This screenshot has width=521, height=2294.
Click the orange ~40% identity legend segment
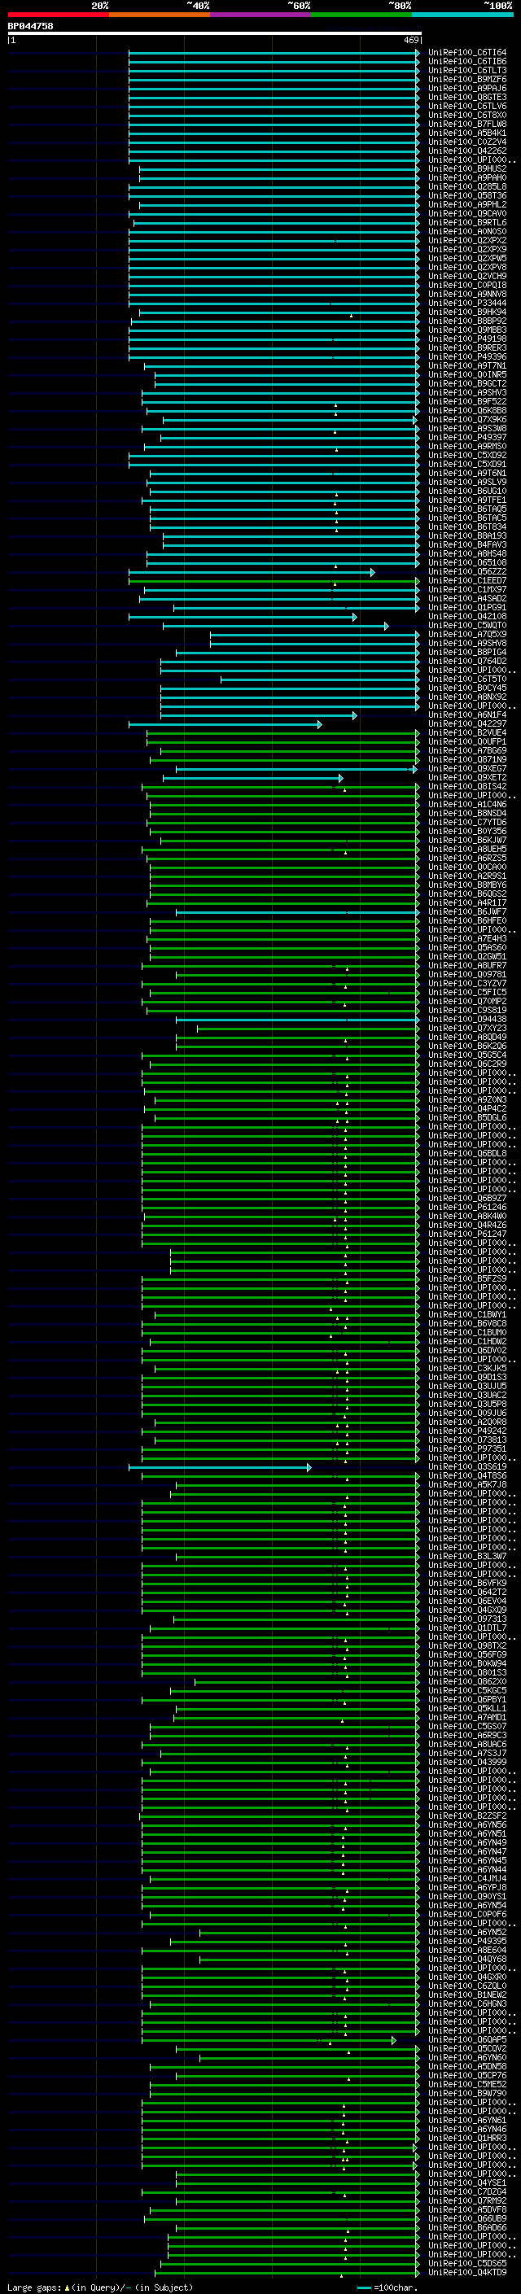pyautogui.click(x=159, y=15)
